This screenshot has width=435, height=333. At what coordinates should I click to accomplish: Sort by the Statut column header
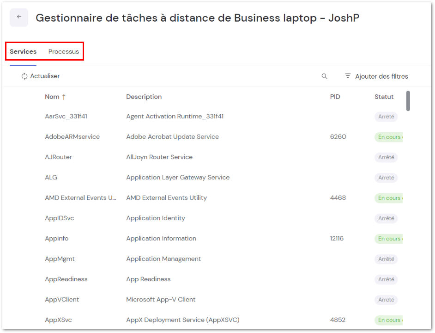coord(384,97)
